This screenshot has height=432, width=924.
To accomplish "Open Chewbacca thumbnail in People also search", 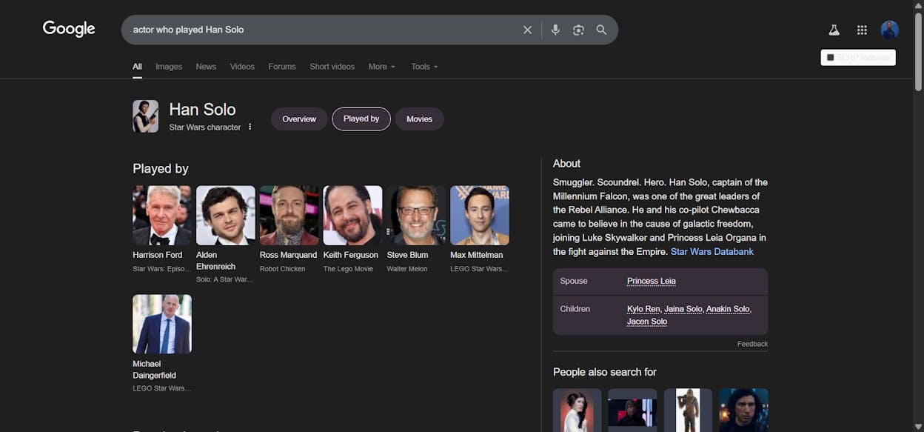I will [688, 410].
